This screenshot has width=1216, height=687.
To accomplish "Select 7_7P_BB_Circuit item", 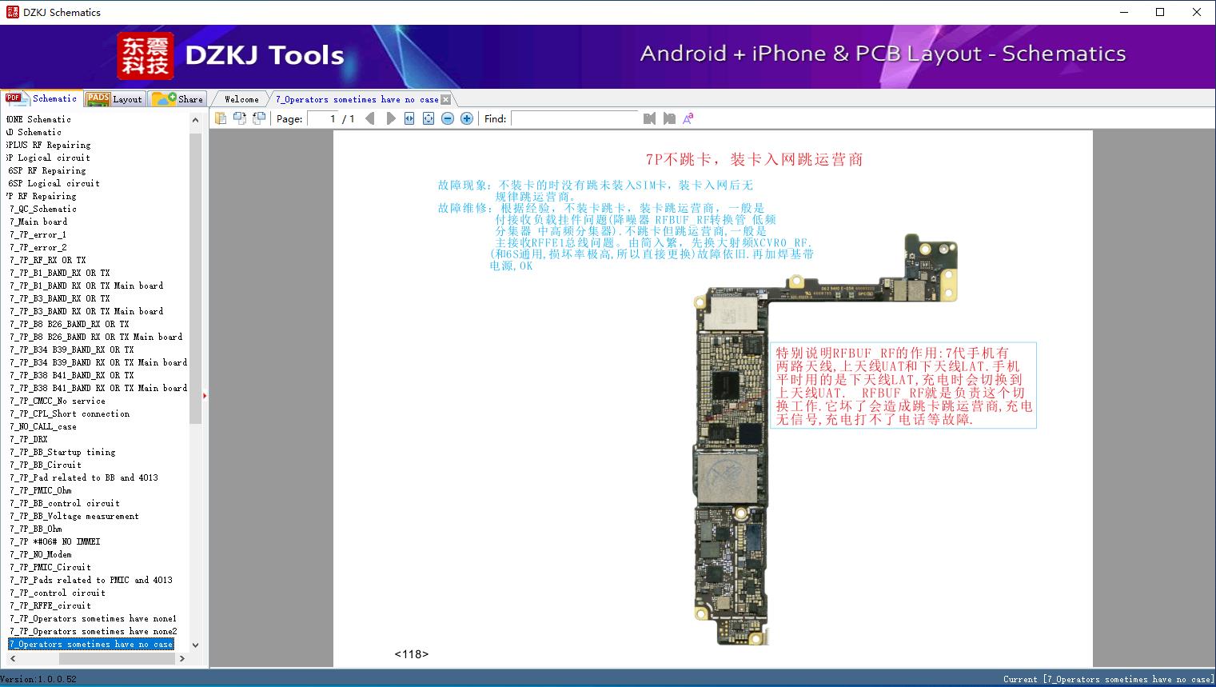I will (x=46, y=465).
